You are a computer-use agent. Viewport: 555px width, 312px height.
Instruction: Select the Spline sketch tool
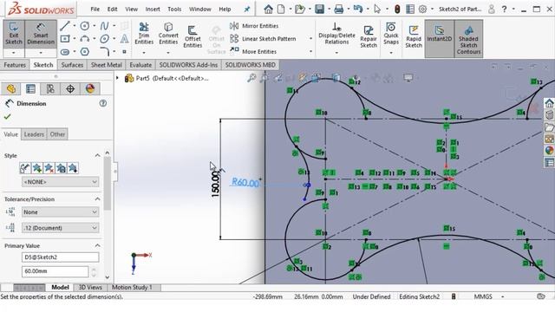click(x=104, y=26)
